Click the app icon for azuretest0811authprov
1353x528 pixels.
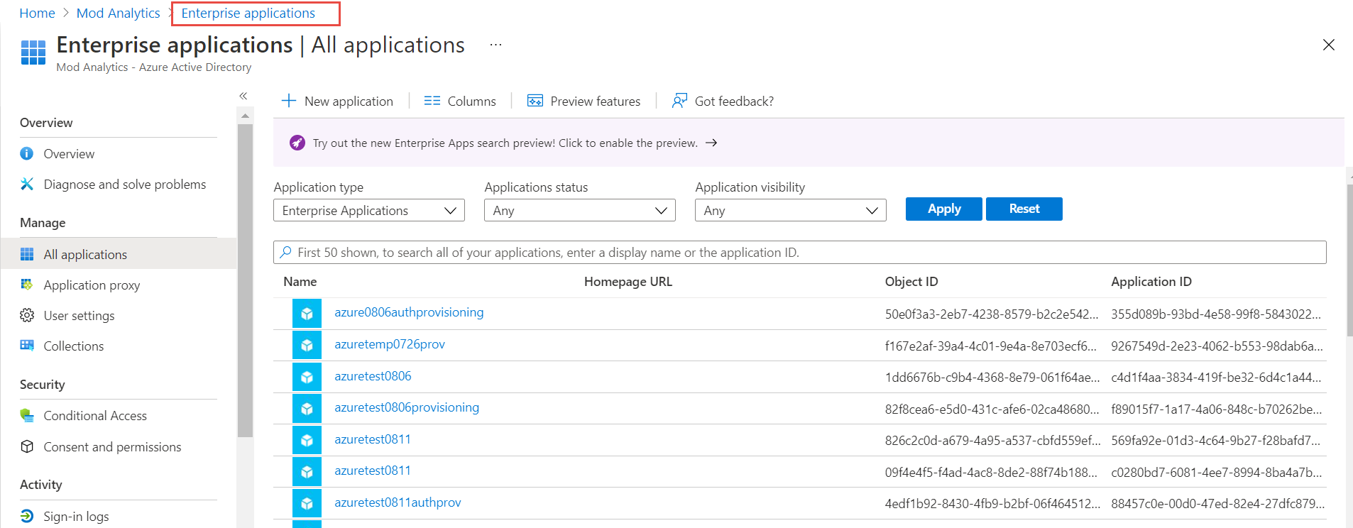click(307, 503)
